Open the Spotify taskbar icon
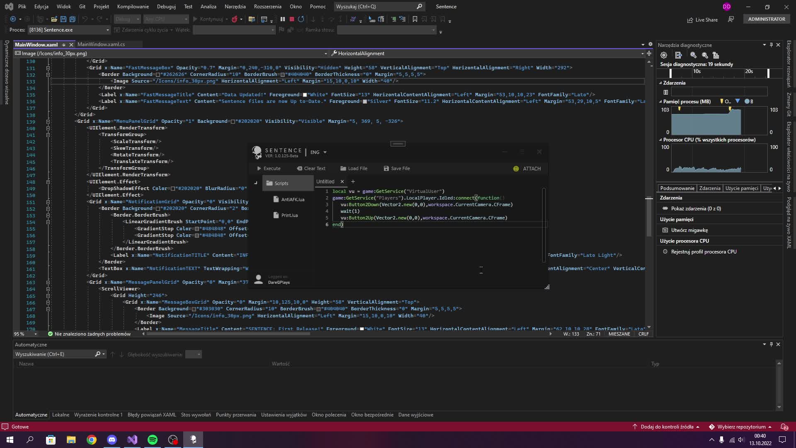796x448 pixels. coord(153,440)
